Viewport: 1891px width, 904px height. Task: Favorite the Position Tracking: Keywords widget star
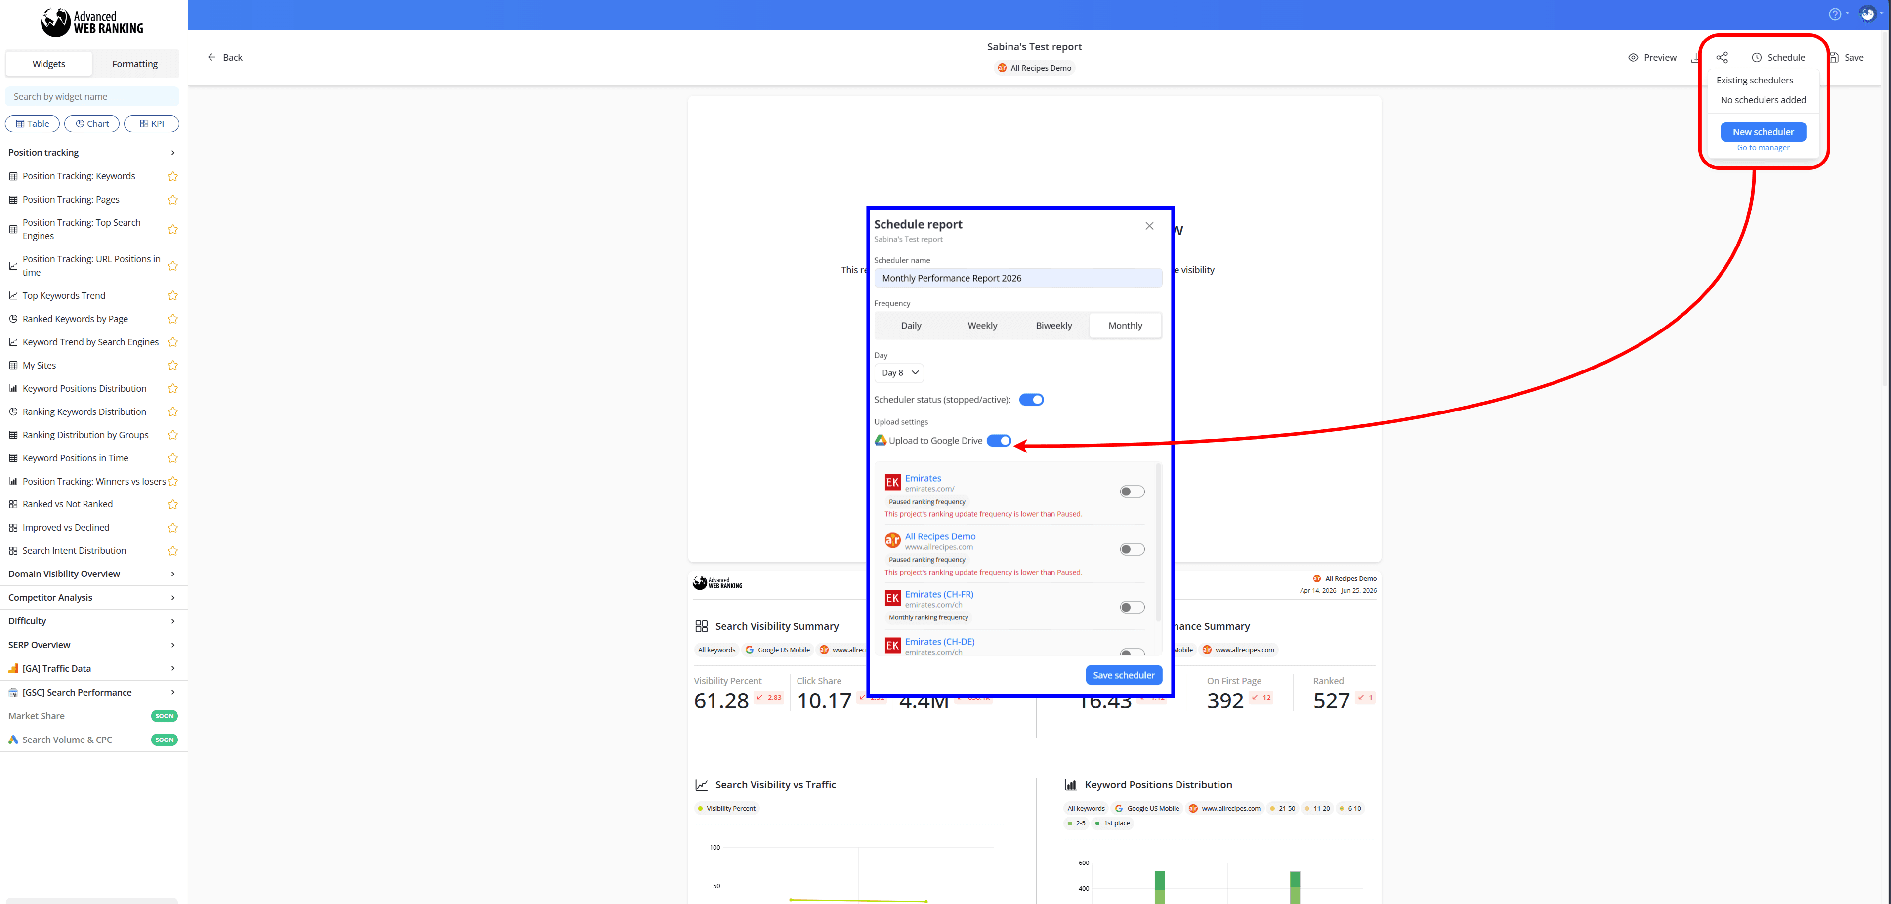[x=172, y=176]
